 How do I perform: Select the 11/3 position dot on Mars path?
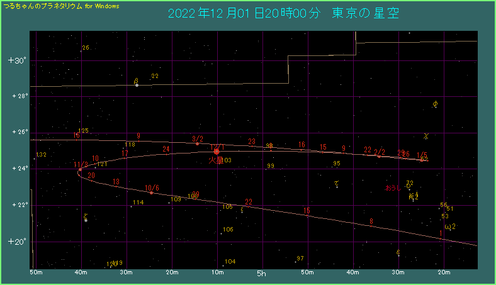pyautogui.click(x=80, y=169)
